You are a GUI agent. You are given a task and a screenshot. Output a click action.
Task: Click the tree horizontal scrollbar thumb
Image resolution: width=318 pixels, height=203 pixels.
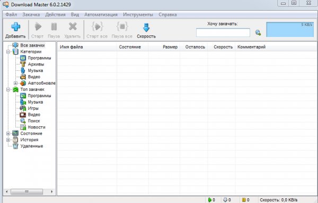pyautogui.click(x=27, y=191)
